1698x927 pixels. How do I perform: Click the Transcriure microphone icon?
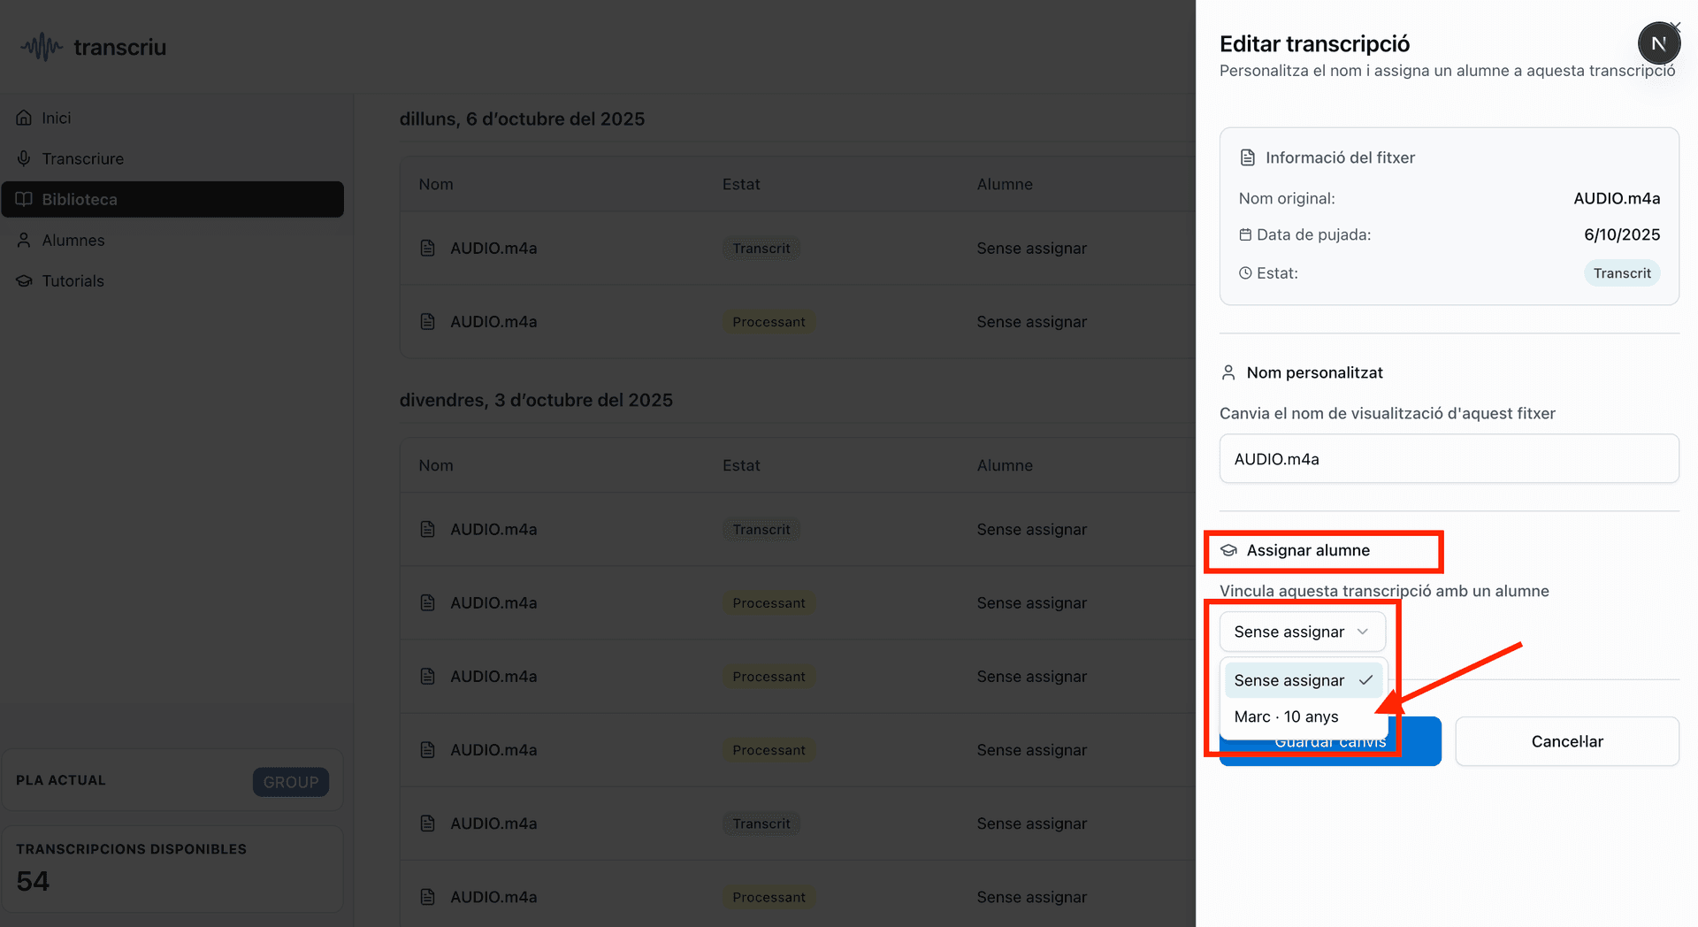24,158
